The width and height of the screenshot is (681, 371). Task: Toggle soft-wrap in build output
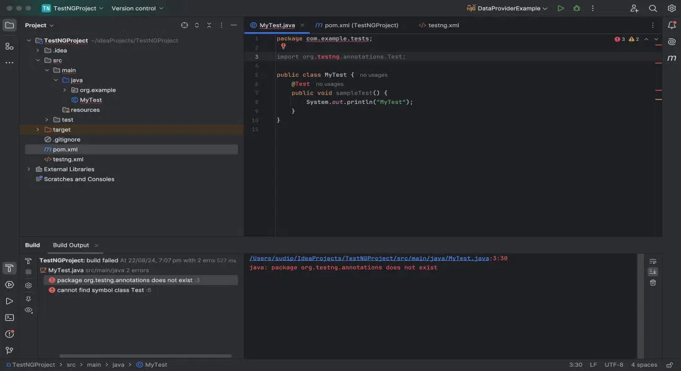pyautogui.click(x=653, y=262)
